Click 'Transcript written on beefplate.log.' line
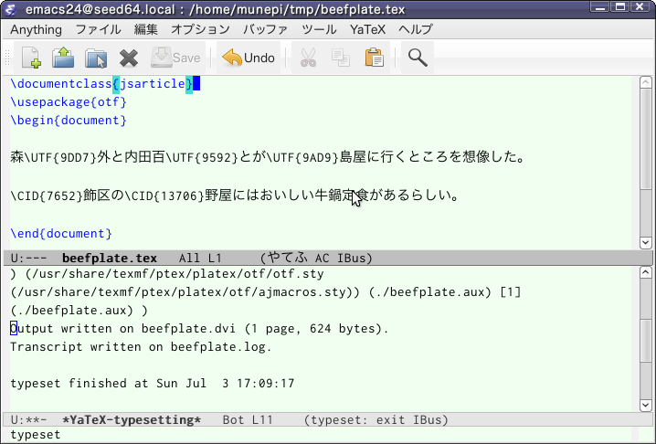Screen dimensions: 656x444 pos(141,347)
